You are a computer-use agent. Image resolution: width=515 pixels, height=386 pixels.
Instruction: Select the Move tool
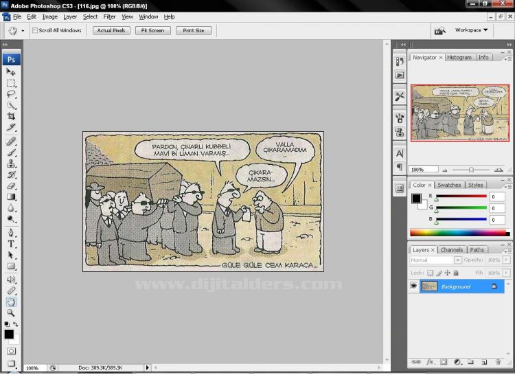[11, 71]
